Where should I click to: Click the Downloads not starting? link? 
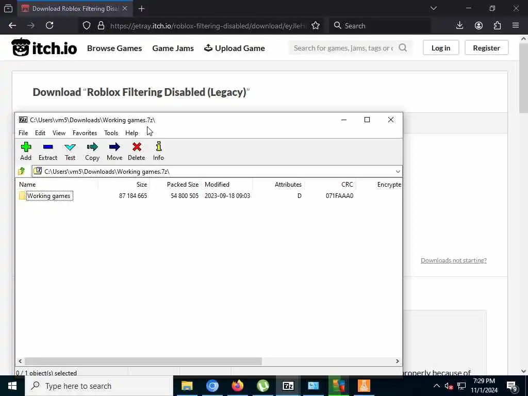point(454,260)
